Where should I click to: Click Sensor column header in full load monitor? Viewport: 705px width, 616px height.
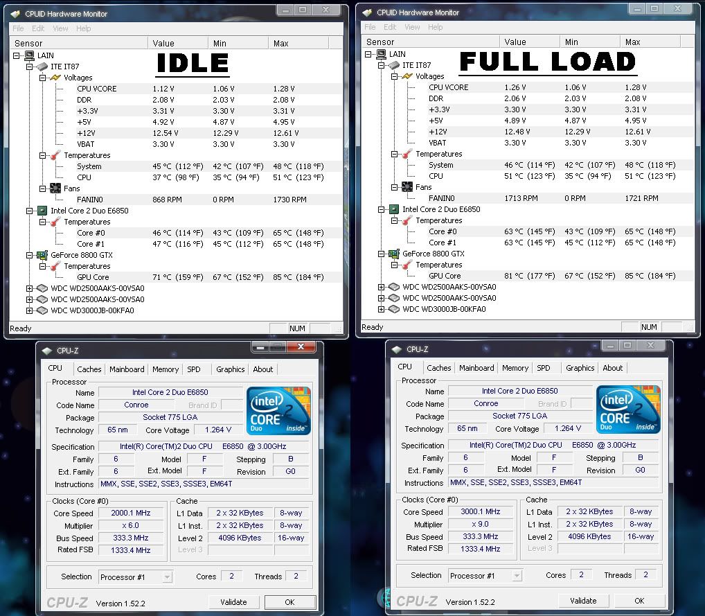pos(431,42)
